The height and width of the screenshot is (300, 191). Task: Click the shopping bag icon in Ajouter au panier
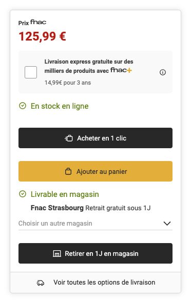coord(68,171)
